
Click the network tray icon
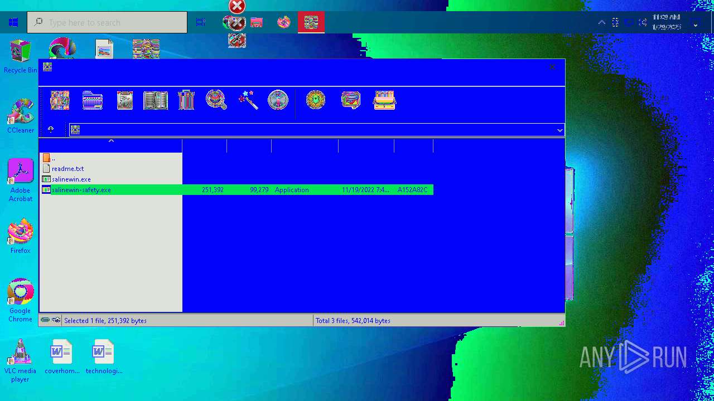pos(629,22)
